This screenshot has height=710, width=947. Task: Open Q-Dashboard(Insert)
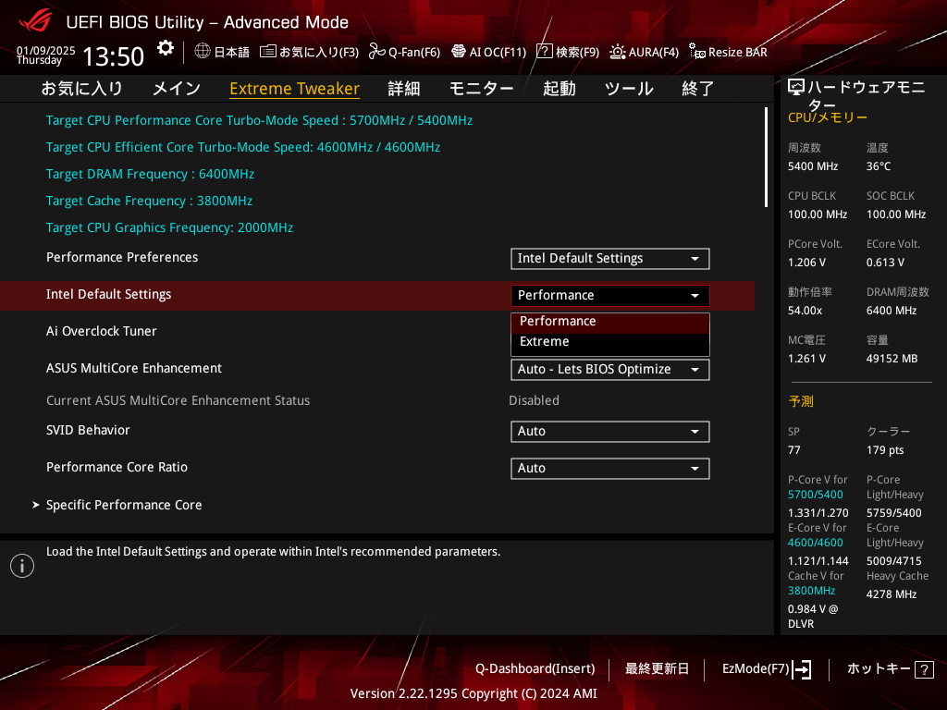535,668
